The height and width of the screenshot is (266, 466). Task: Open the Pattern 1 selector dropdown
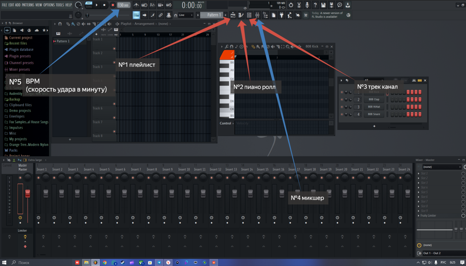tap(212, 15)
